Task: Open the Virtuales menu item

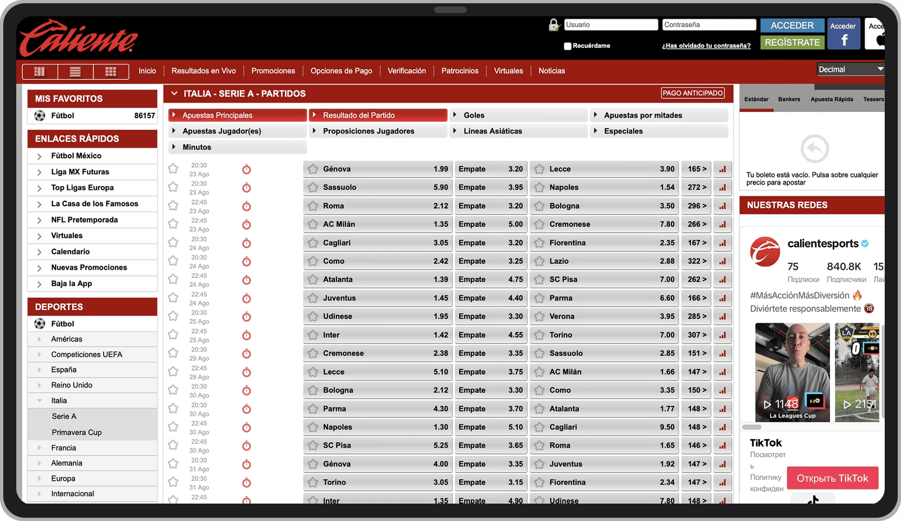Action: coord(509,71)
